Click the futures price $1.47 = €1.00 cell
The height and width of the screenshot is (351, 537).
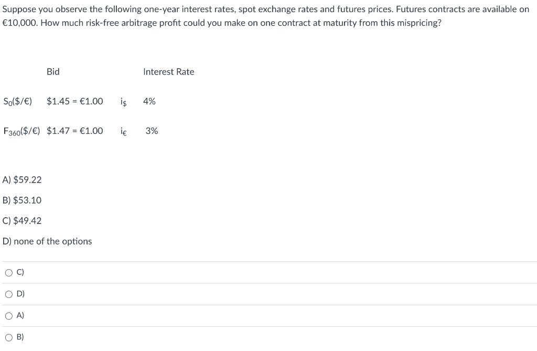tap(74, 131)
